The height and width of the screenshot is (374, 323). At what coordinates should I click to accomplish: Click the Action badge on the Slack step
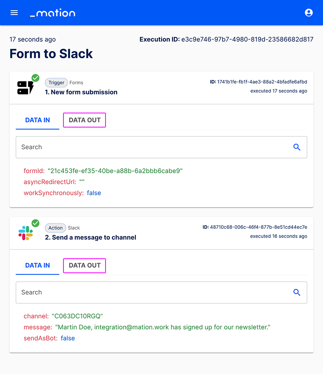(x=55, y=228)
